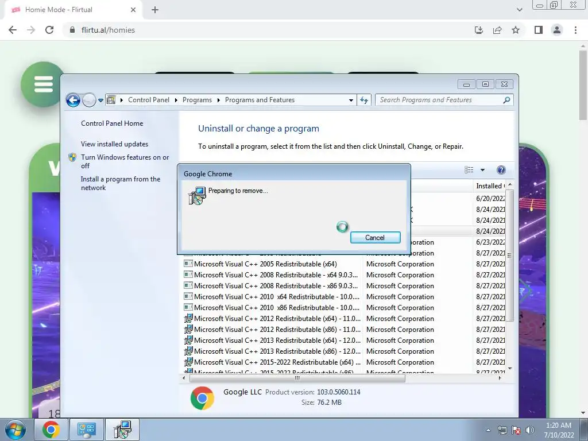Click the network icon in system tray
This screenshot has width=588, height=441.
502,430
